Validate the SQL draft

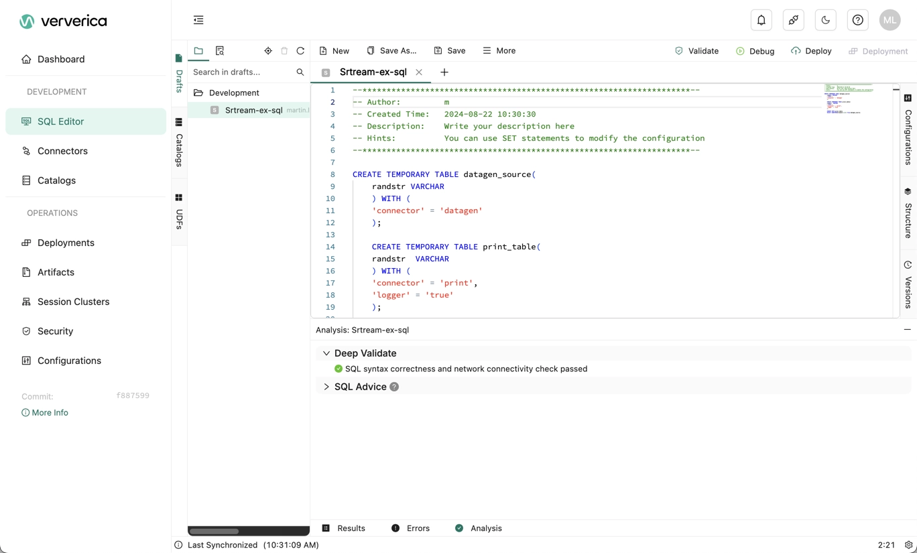(696, 51)
